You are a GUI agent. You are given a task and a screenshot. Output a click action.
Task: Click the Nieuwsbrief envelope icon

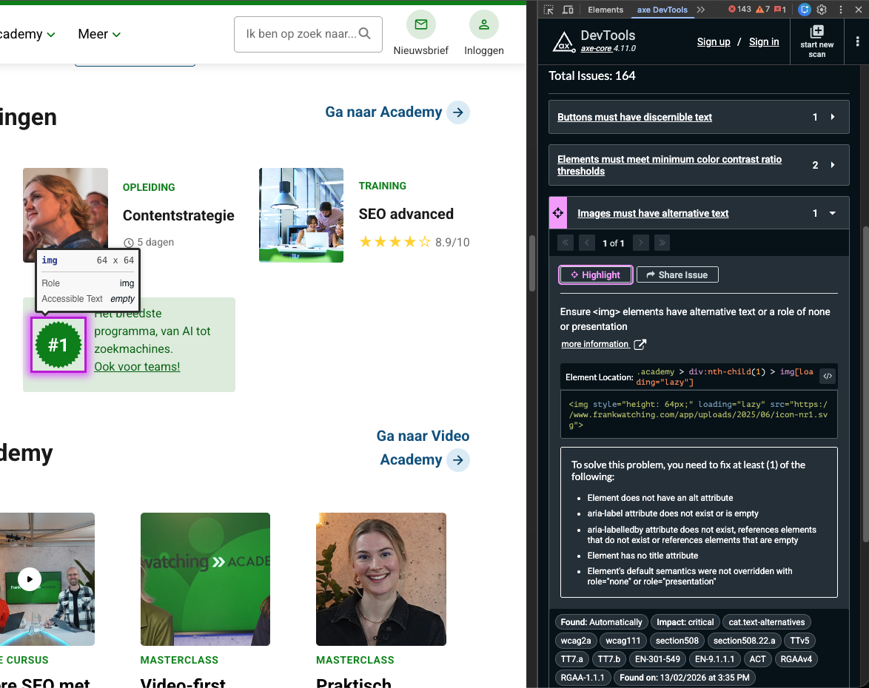(420, 25)
